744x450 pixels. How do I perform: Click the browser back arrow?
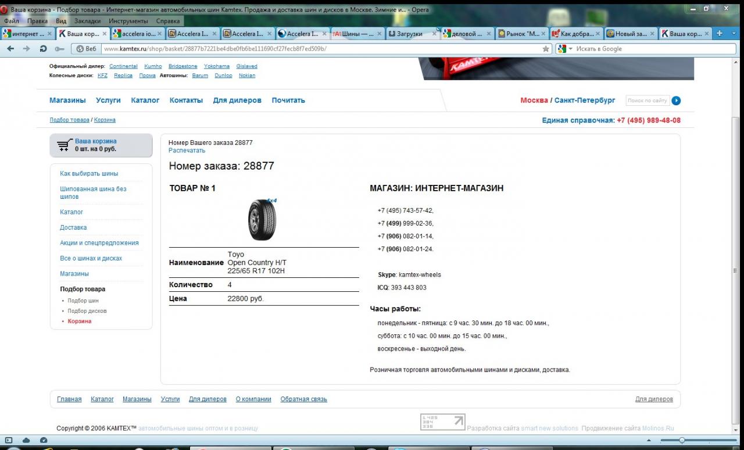tap(10, 49)
